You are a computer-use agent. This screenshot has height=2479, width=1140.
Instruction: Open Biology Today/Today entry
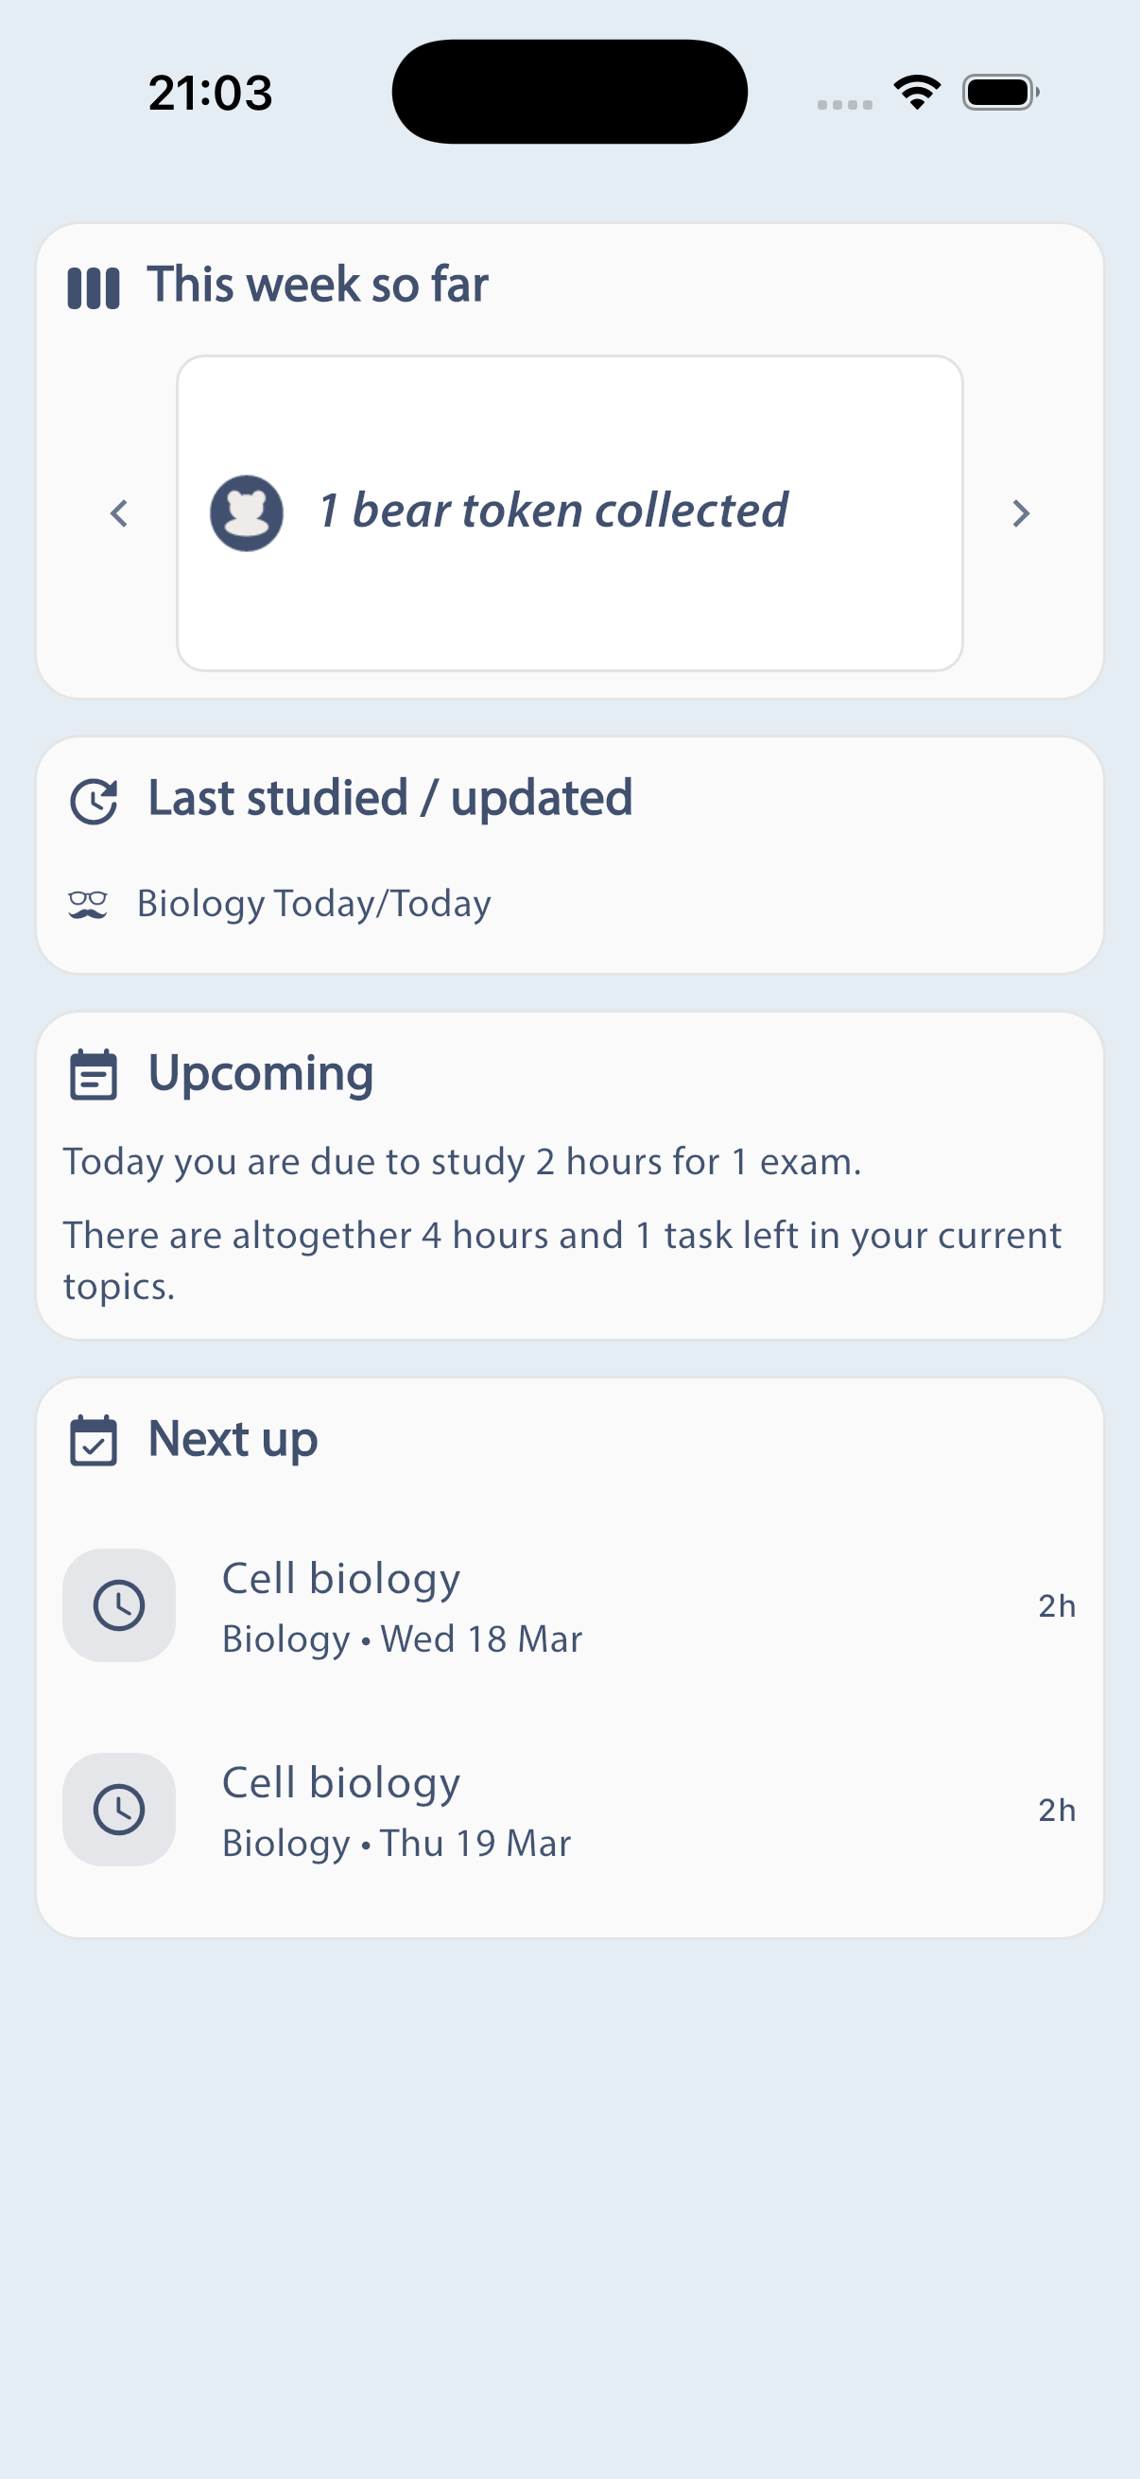[x=314, y=905]
